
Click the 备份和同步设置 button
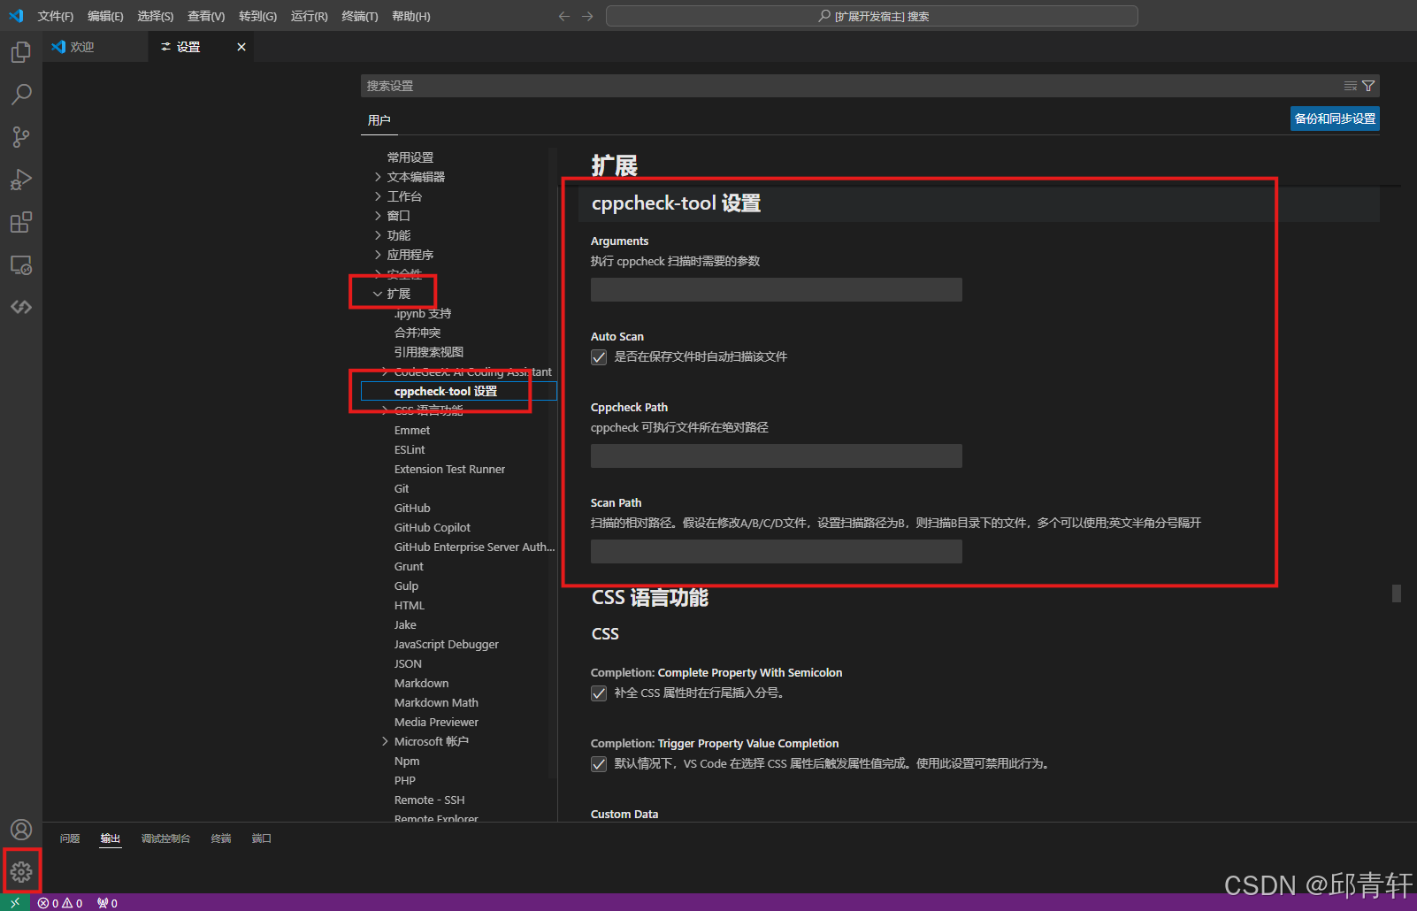(1335, 119)
